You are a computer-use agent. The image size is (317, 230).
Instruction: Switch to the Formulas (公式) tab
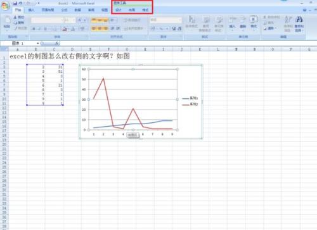tap(64, 10)
